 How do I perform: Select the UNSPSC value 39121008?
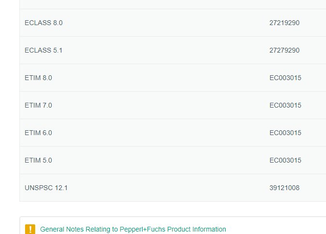pos(285,188)
